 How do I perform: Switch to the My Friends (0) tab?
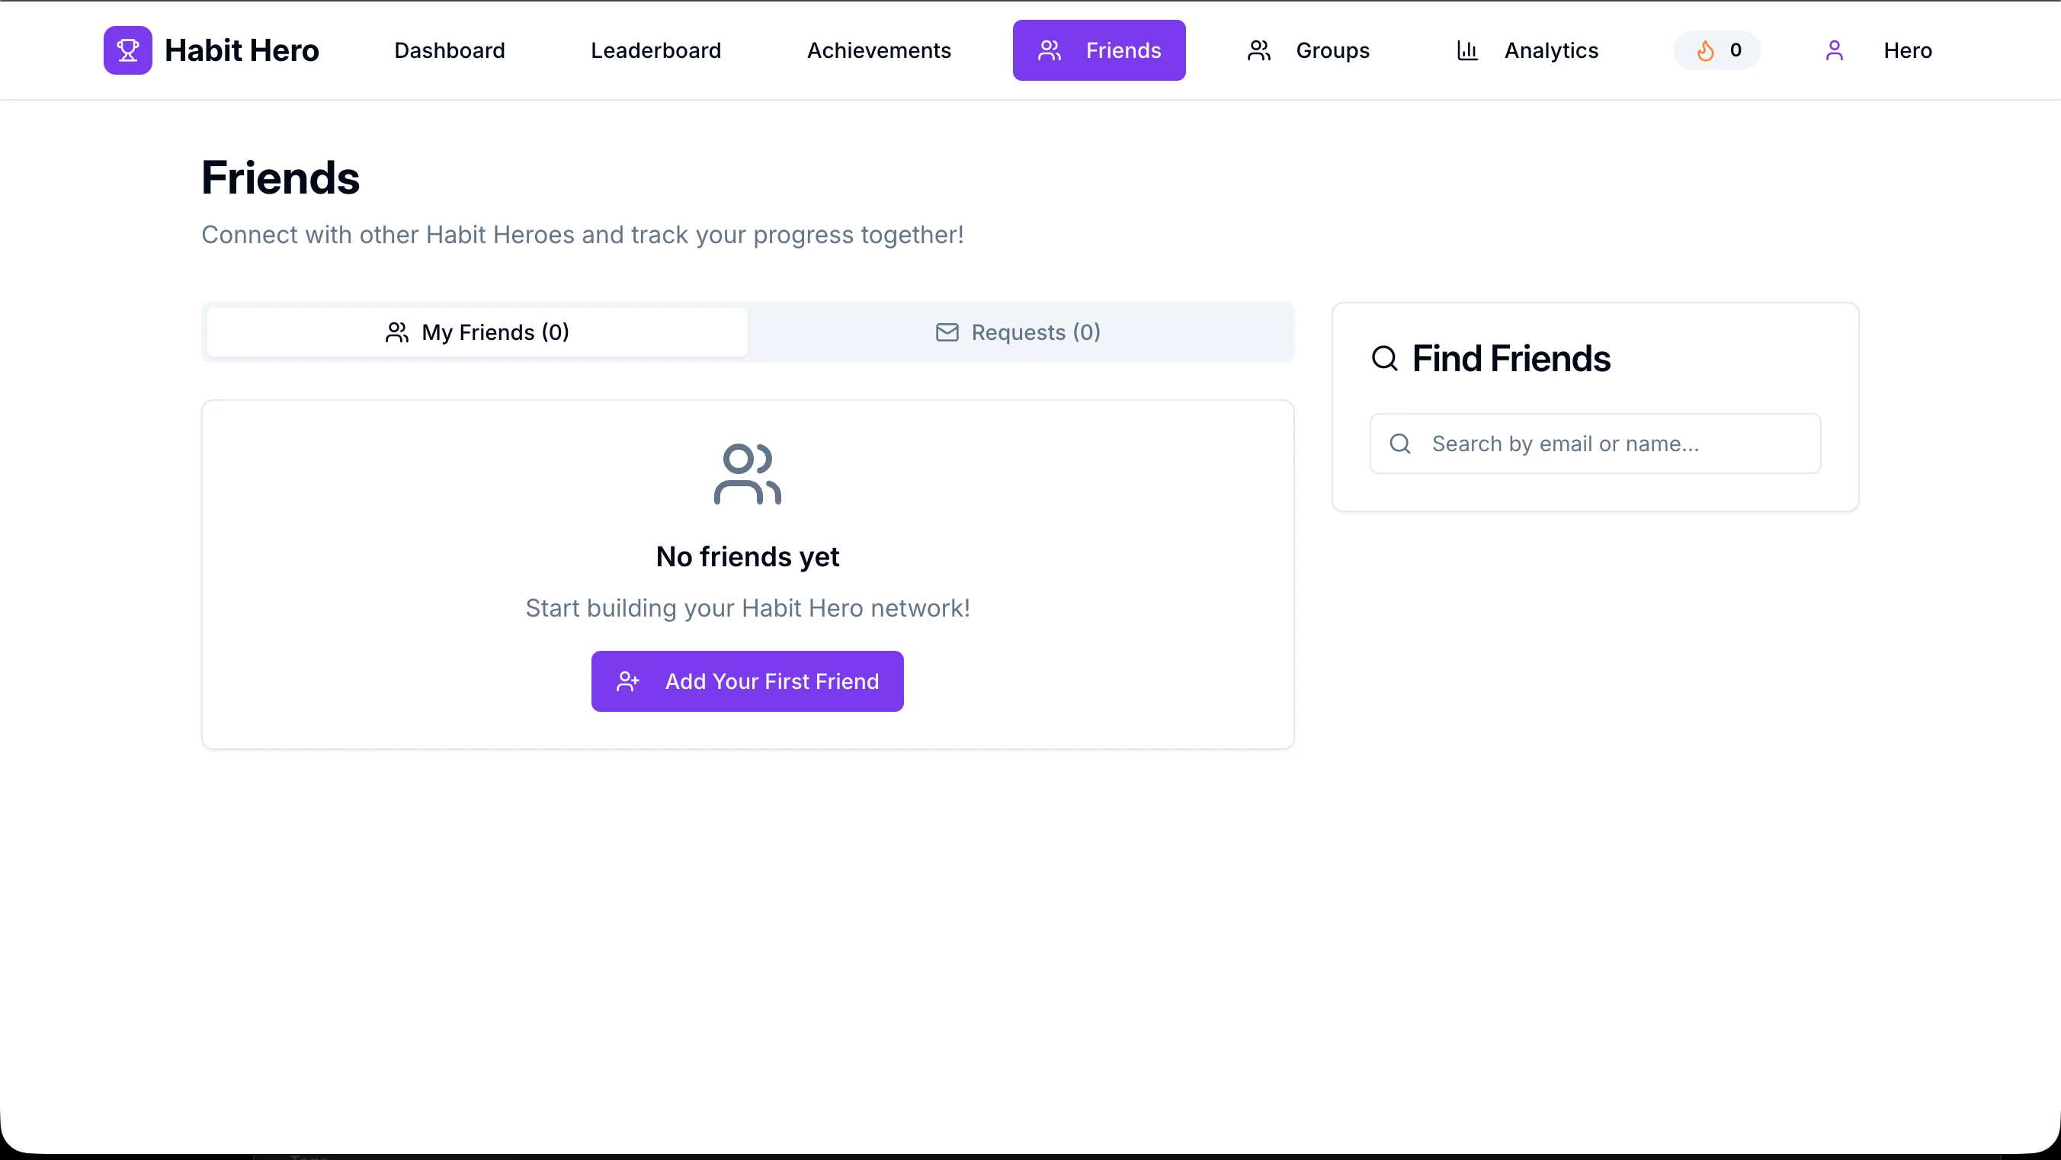tap(478, 332)
